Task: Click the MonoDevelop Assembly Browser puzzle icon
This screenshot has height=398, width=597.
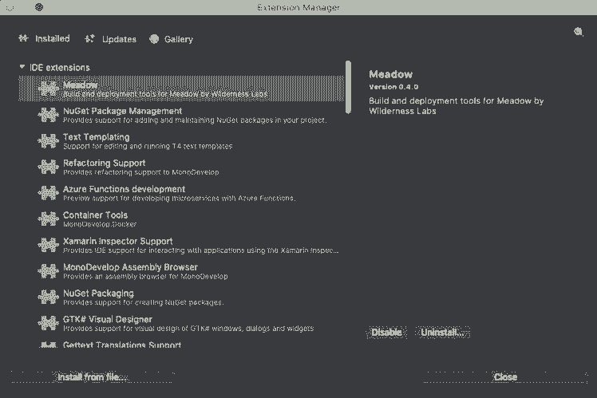Action: [x=49, y=271]
